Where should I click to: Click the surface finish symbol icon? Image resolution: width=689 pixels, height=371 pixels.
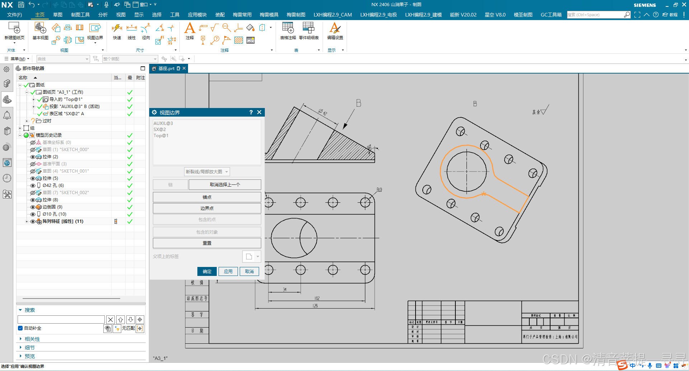coord(215,28)
